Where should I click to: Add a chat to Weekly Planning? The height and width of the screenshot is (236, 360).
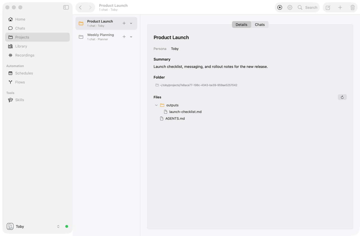(124, 37)
